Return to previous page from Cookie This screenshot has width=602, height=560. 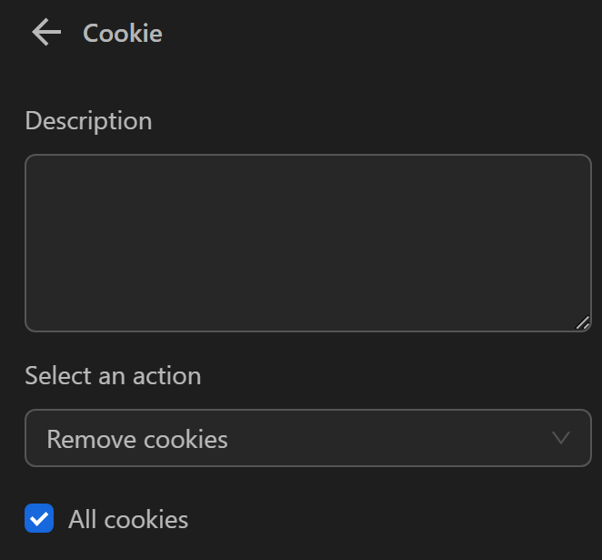click(x=45, y=34)
